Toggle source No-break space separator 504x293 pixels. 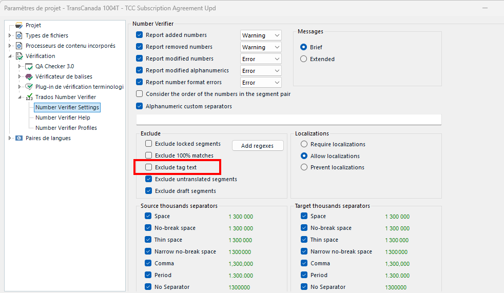coord(148,228)
